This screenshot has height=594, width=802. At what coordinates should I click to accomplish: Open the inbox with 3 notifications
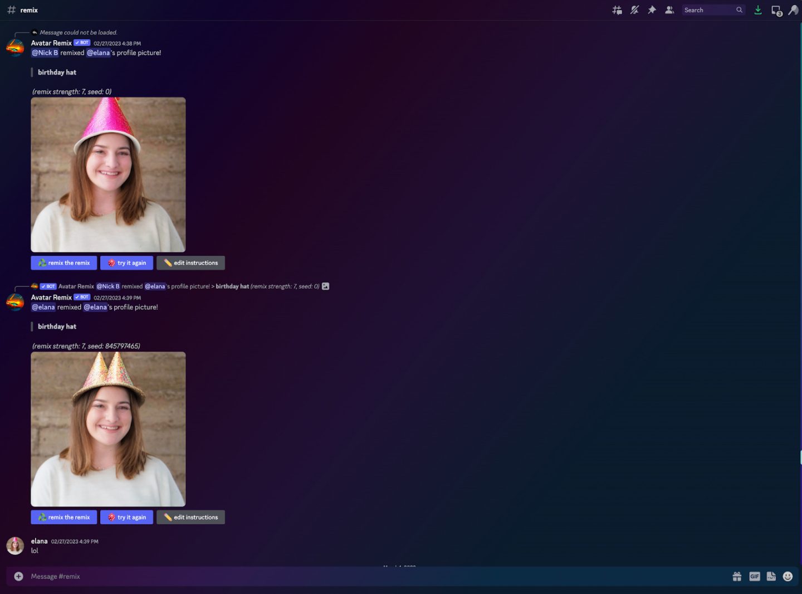(x=775, y=9)
